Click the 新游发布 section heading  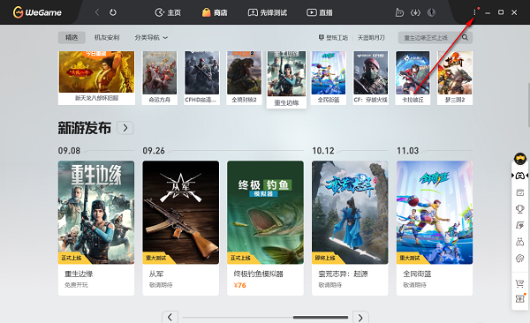(x=85, y=128)
